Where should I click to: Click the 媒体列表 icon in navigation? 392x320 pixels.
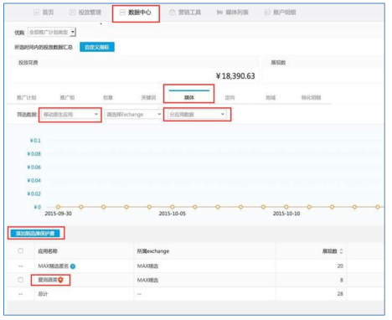click(x=219, y=13)
